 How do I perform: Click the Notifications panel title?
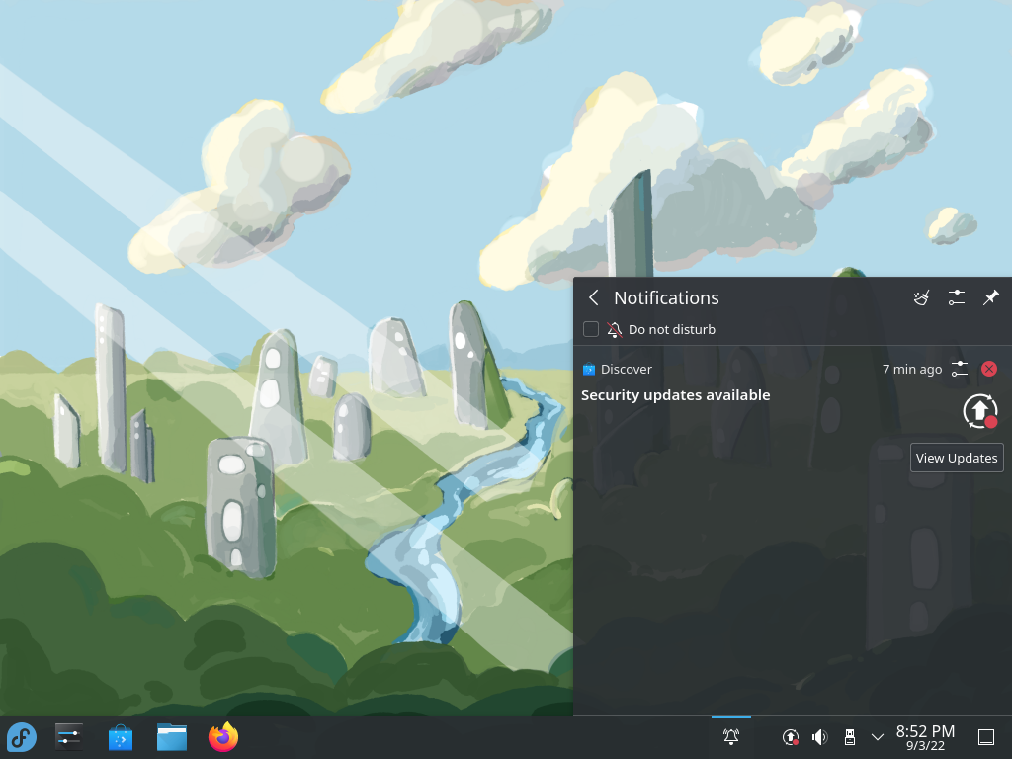(666, 297)
